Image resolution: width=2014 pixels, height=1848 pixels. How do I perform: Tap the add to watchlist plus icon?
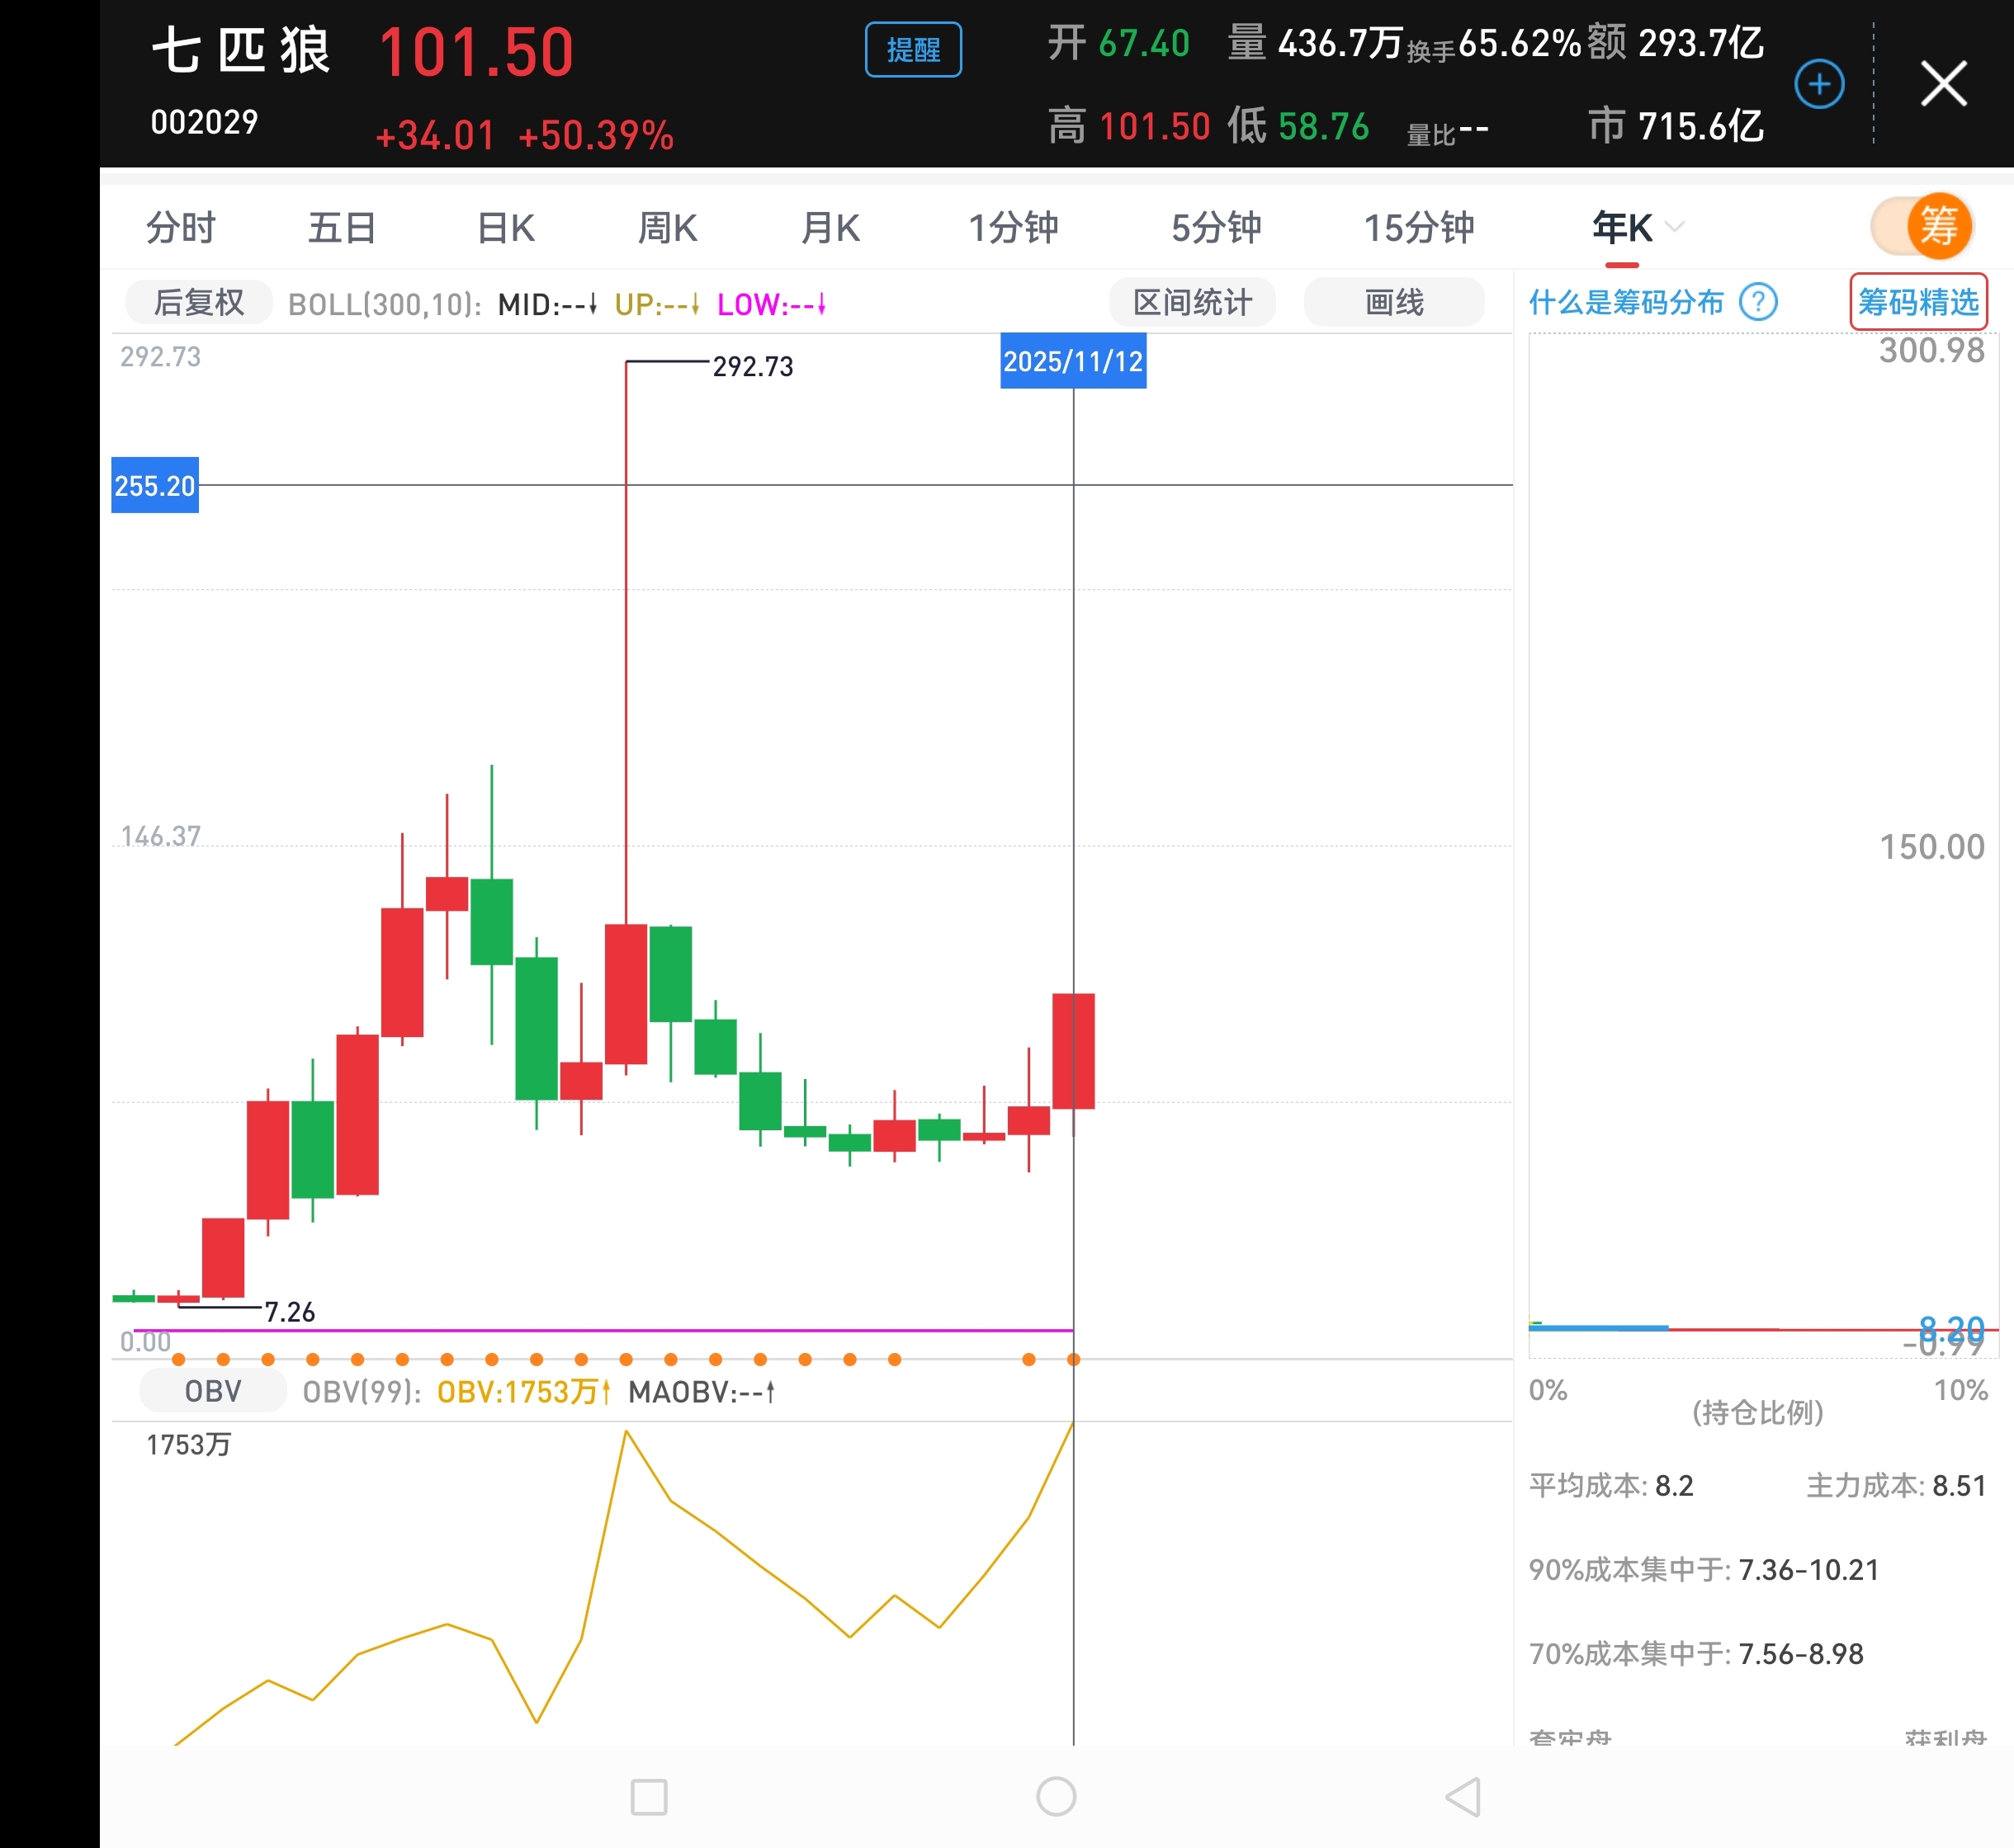coord(1819,84)
